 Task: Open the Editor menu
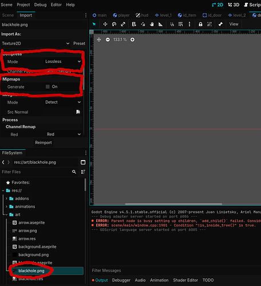tap(56, 5)
